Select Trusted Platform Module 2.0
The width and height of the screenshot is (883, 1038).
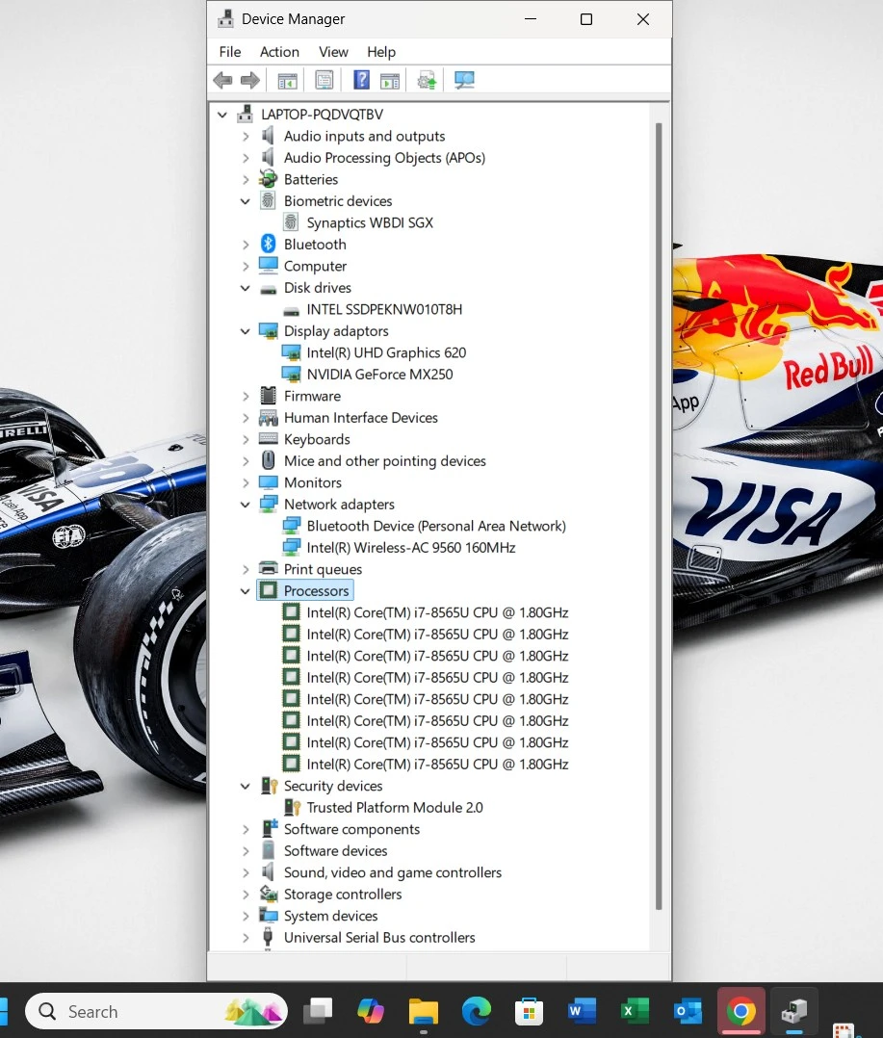pos(395,808)
